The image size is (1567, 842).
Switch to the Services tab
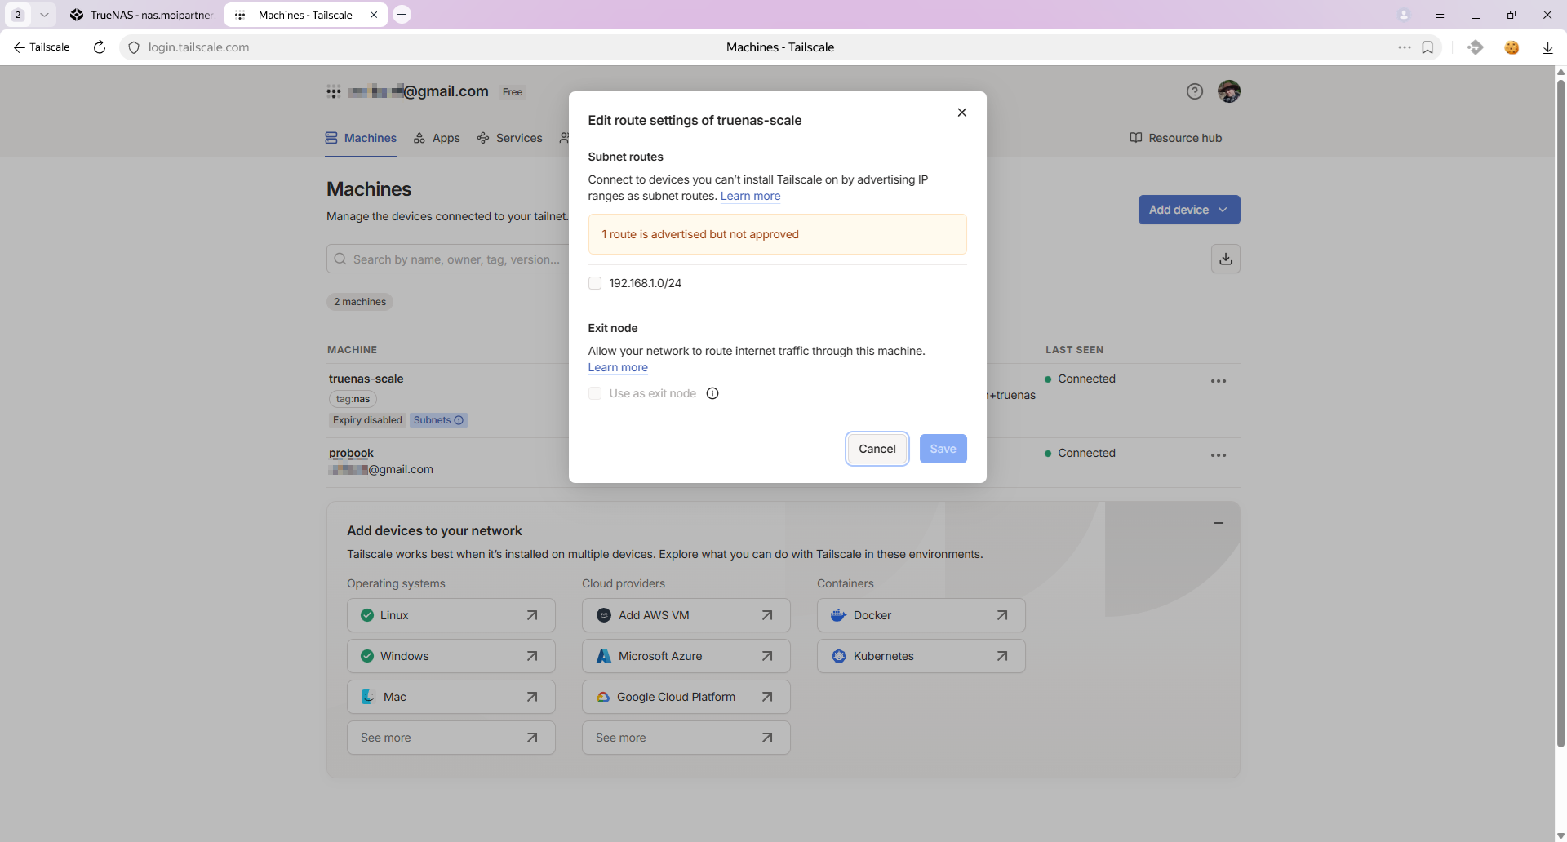pos(510,138)
